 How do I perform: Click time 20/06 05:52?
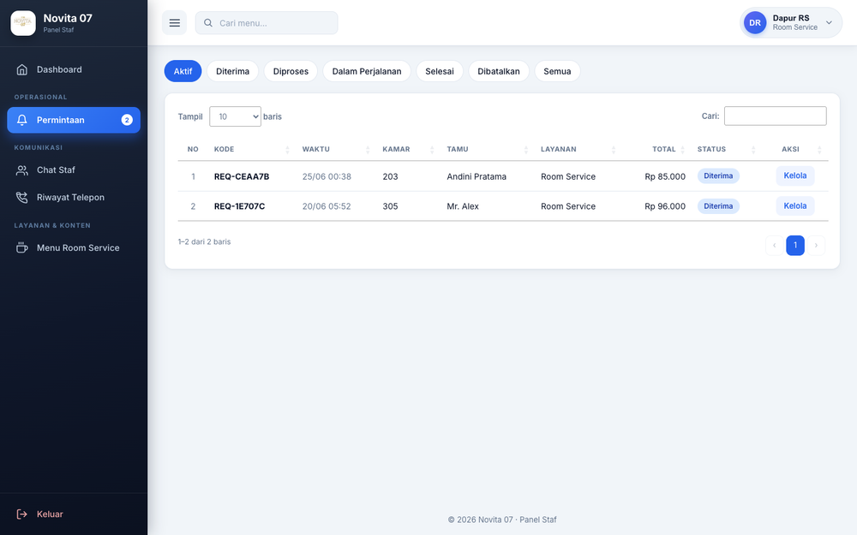point(327,206)
